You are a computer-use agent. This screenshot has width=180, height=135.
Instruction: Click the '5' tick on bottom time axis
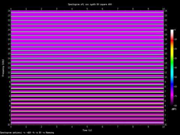click(87, 127)
